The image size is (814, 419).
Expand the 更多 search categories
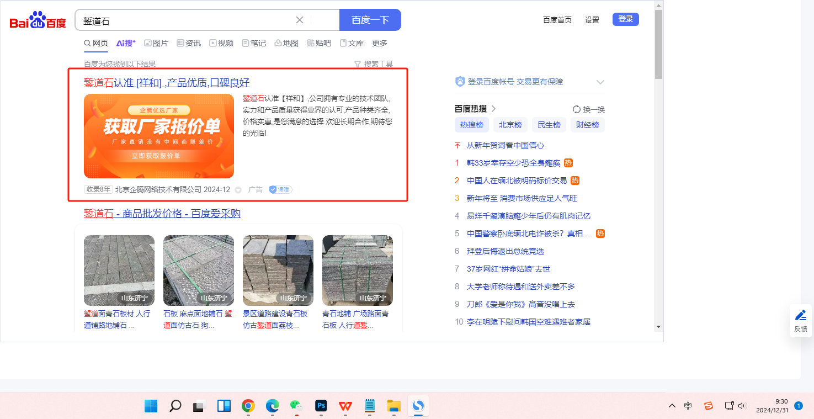click(x=380, y=43)
